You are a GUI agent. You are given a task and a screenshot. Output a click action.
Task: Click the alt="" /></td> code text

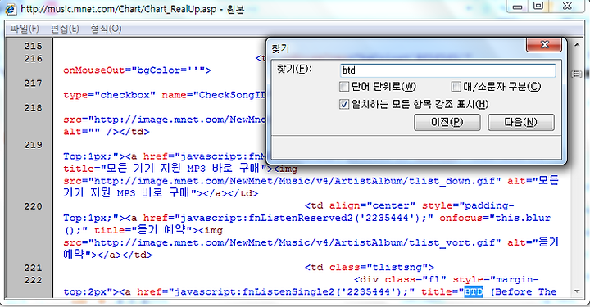[106, 132]
